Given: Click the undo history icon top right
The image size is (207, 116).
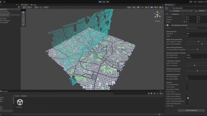Looking at the screenshot, I should tap(191, 2).
